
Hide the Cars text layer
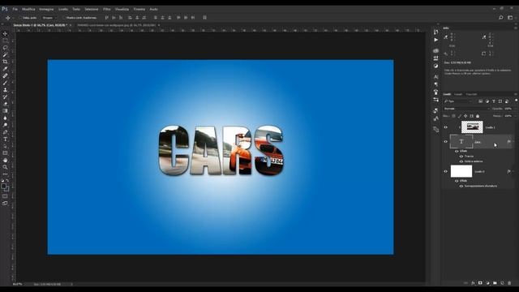[445, 142]
